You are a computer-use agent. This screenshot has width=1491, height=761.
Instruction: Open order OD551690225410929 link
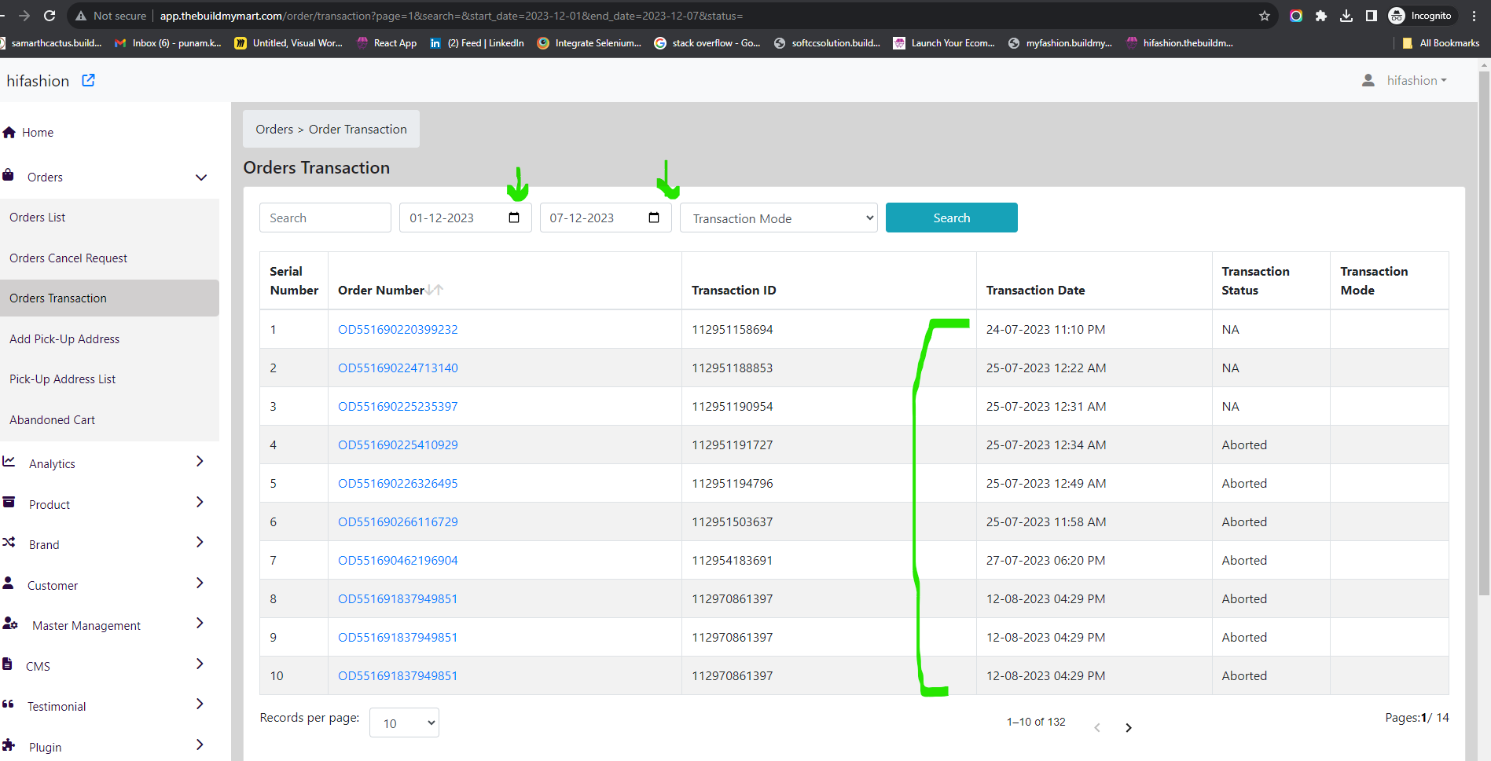(x=398, y=445)
